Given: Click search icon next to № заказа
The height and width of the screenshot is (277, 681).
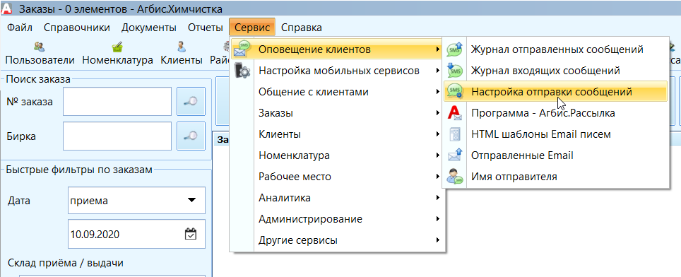Looking at the screenshot, I should click(x=191, y=102).
